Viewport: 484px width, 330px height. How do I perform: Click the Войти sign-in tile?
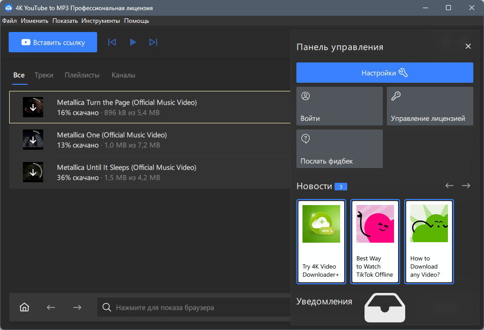pos(340,106)
